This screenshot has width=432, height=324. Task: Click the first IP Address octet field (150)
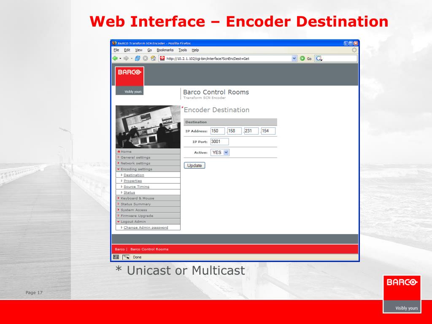pos(218,131)
